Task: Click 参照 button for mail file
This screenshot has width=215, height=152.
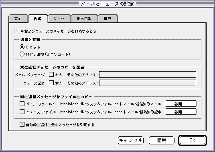Action: [x=181, y=104]
